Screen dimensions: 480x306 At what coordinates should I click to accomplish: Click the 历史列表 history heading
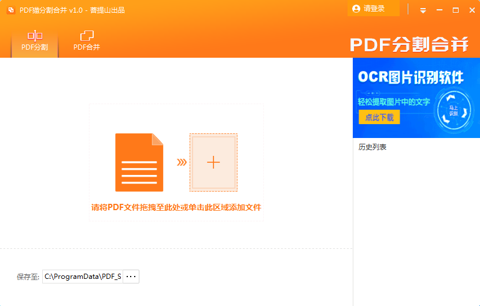coord(372,147)
